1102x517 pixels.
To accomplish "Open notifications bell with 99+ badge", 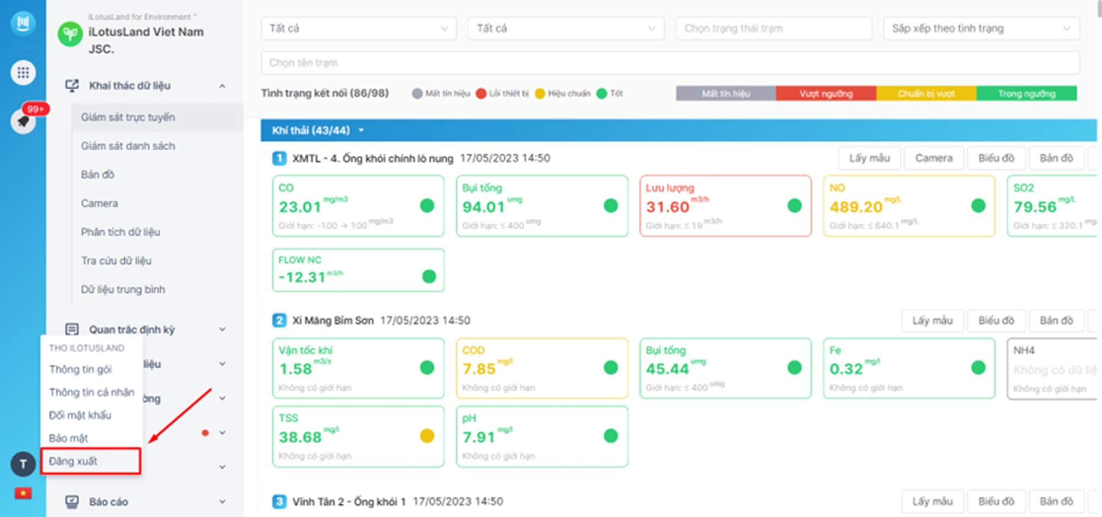I will (x=23, y=121).
